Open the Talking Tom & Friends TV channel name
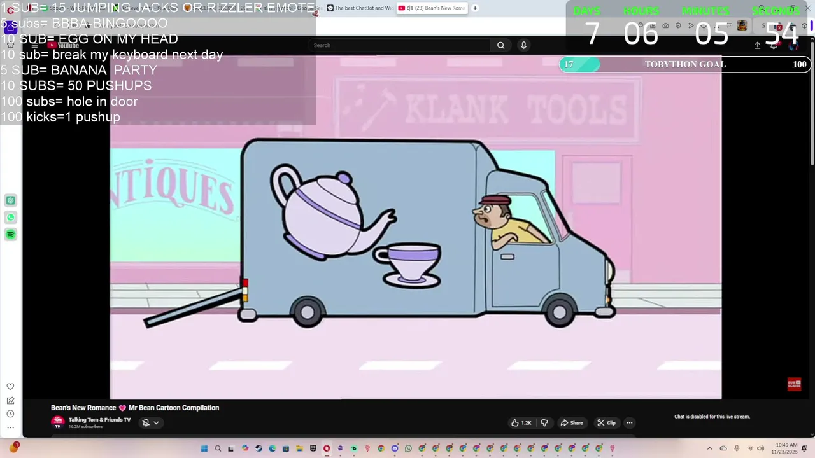Image resolution: width=815 pixels, height=458 pixels. click(x=99, y=420)
